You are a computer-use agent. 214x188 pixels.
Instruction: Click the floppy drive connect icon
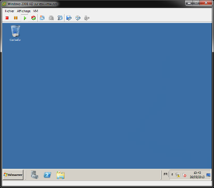(x=69, y=18)
